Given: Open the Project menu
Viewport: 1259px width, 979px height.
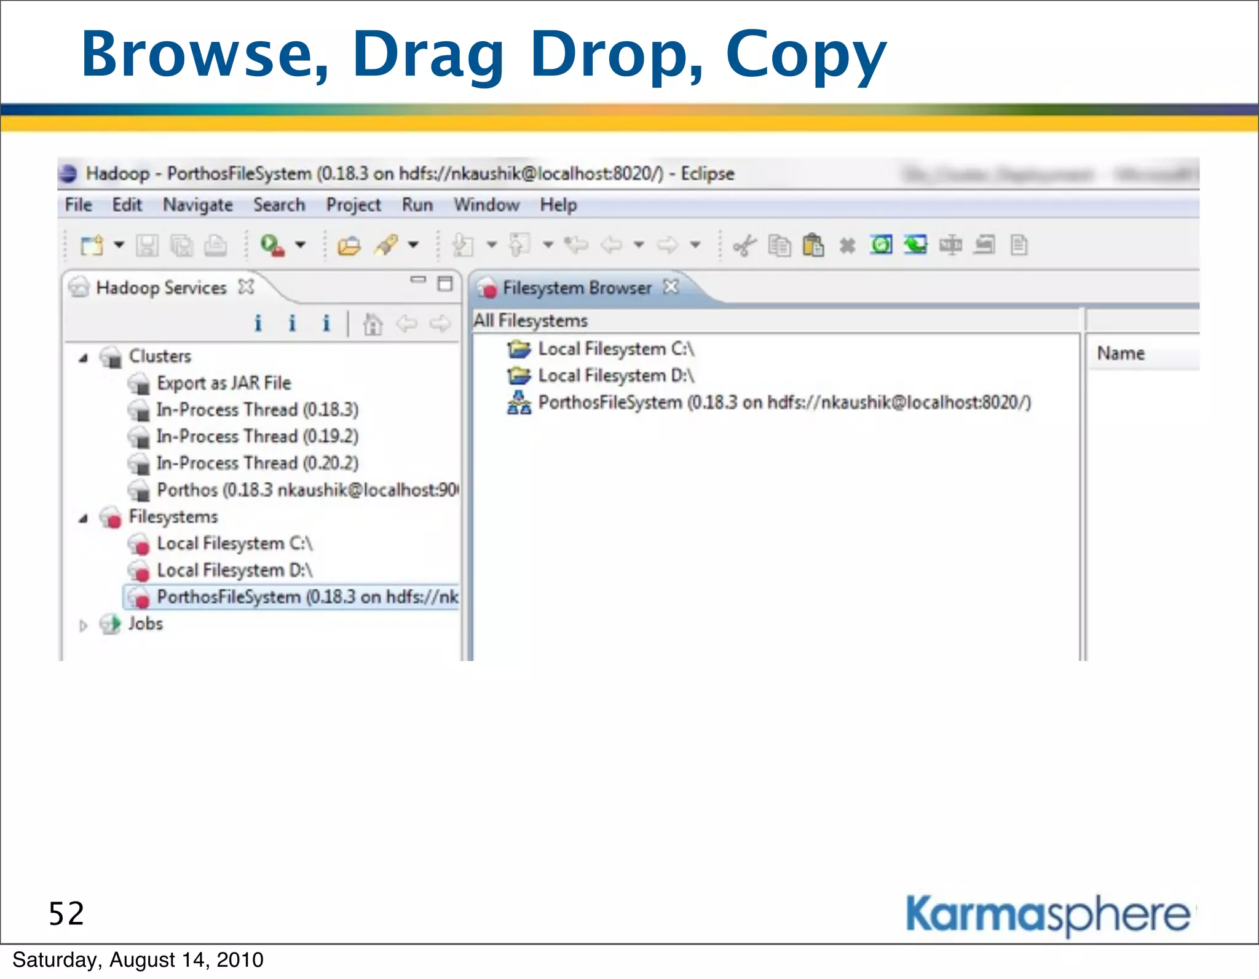Looking at the screenshot, I should (x=353, y=205).
